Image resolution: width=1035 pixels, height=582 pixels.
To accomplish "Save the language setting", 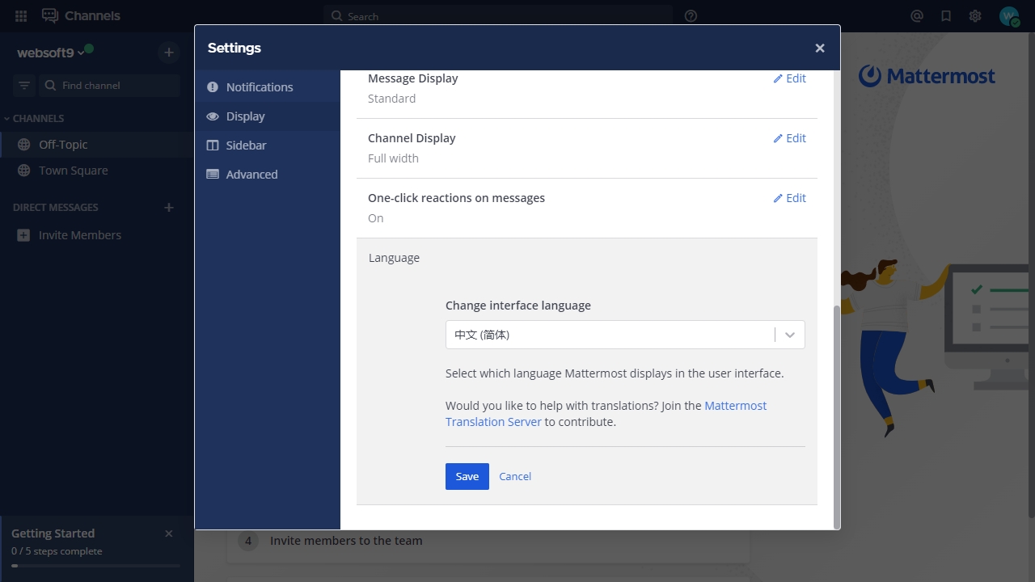I will (467, 476).
